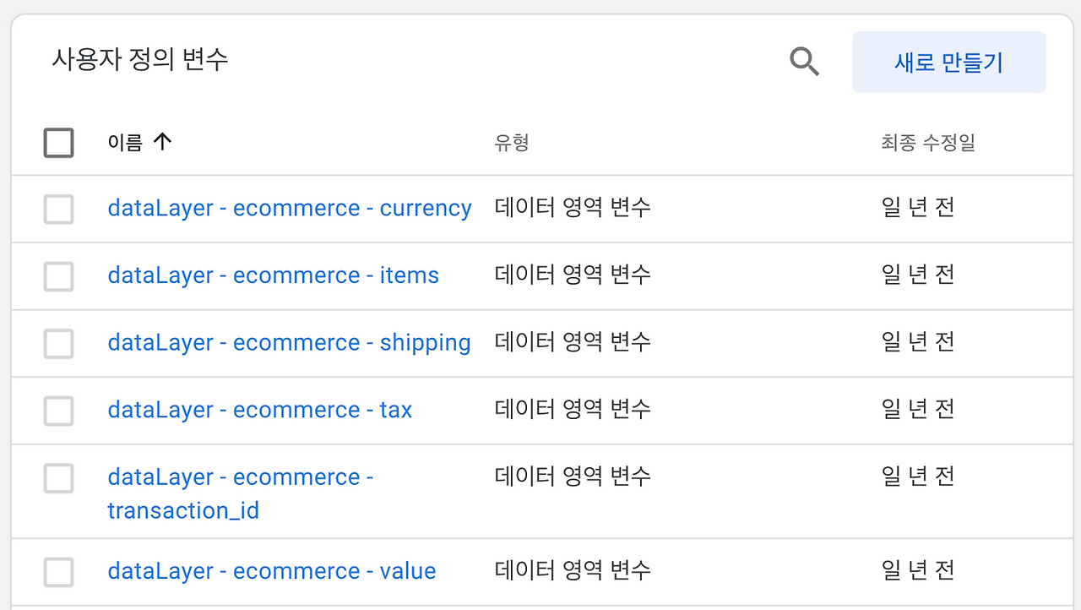The height and width of the screenshot is (610, 1081).
Task: Open the ecommerce transaction_id variable link
Action: coord(240,493)
